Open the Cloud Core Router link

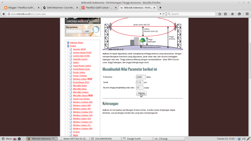tap(81, 99)
